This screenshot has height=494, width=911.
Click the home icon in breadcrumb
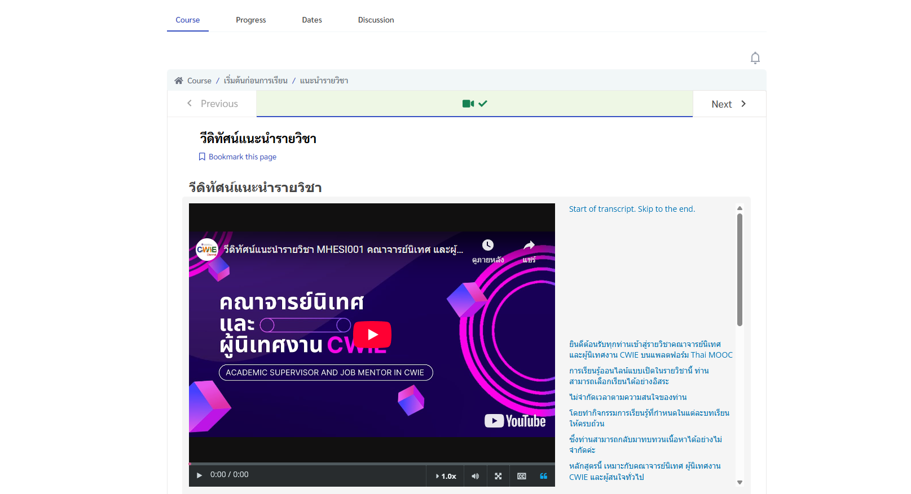[x=179, y=81]
